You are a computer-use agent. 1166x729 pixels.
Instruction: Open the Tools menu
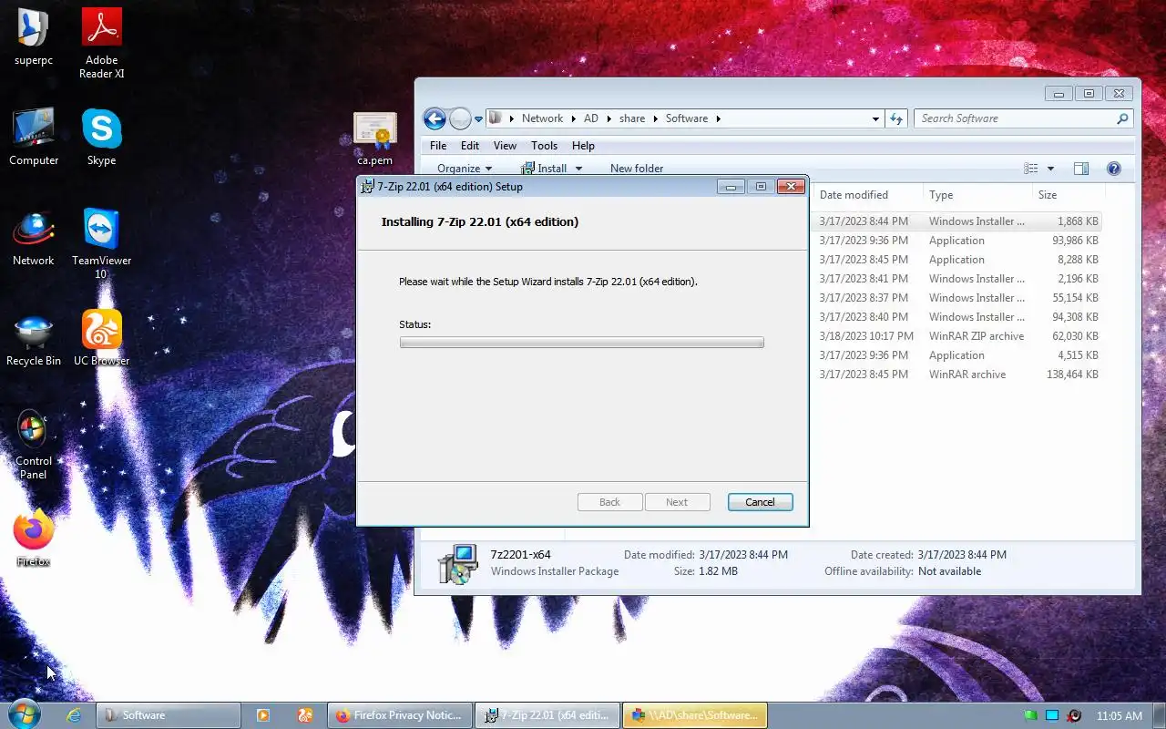click(x=544, y=146)
